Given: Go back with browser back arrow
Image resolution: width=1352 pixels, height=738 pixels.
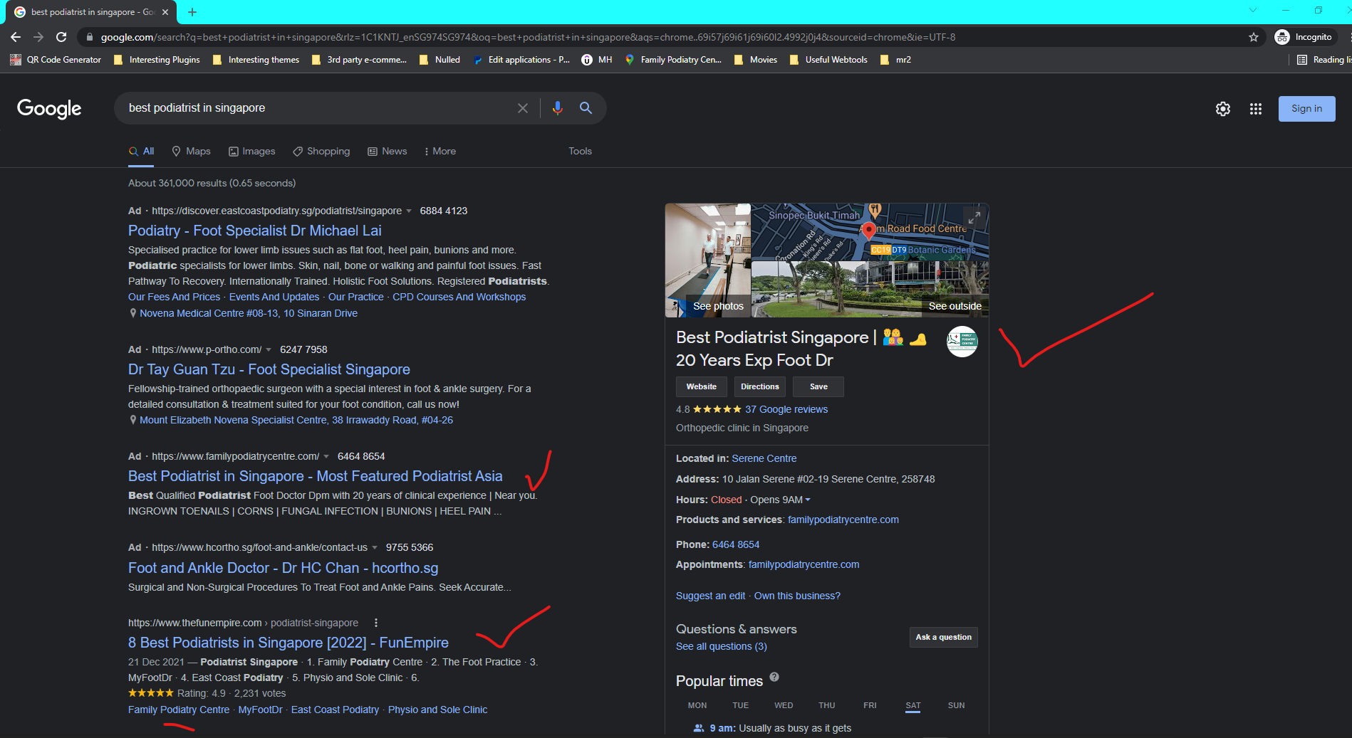Looking at the screenshot, I should [16, 37].
